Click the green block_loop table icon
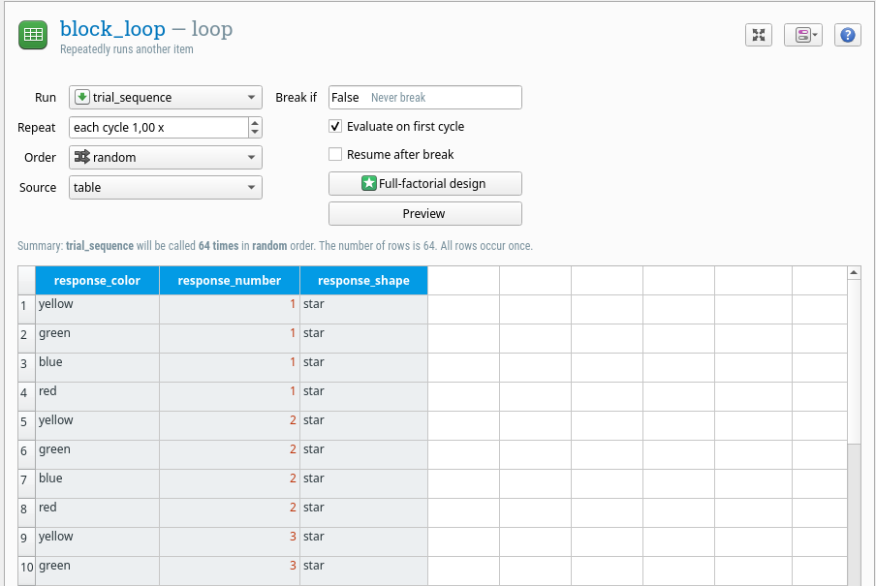This screenshot has width=876, height=586. click(33, 36)
